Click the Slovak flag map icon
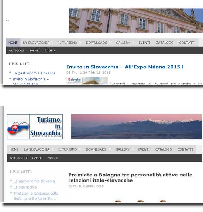203x212 pixels. 18,128
